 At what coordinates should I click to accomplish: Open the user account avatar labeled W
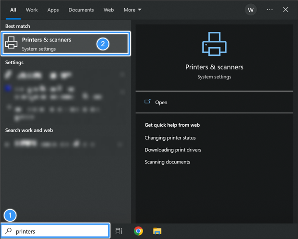pyautogui.click(x=250, y=10)
